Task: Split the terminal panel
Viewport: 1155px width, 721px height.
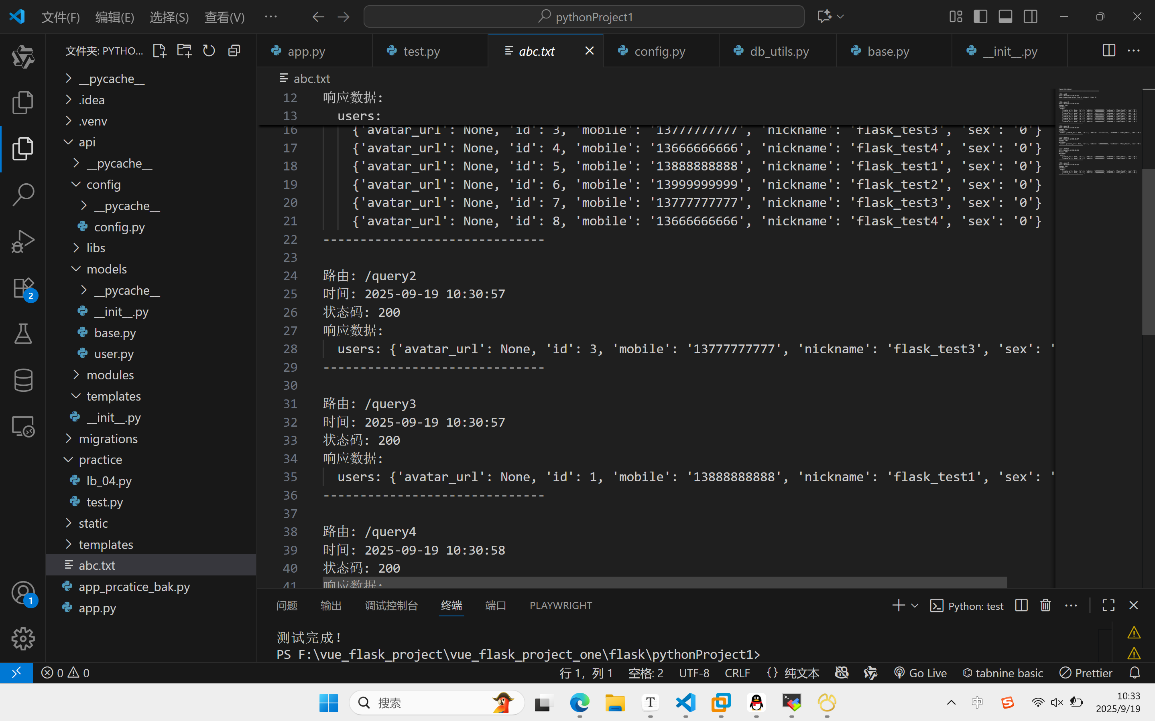Action: point(1021,605)
